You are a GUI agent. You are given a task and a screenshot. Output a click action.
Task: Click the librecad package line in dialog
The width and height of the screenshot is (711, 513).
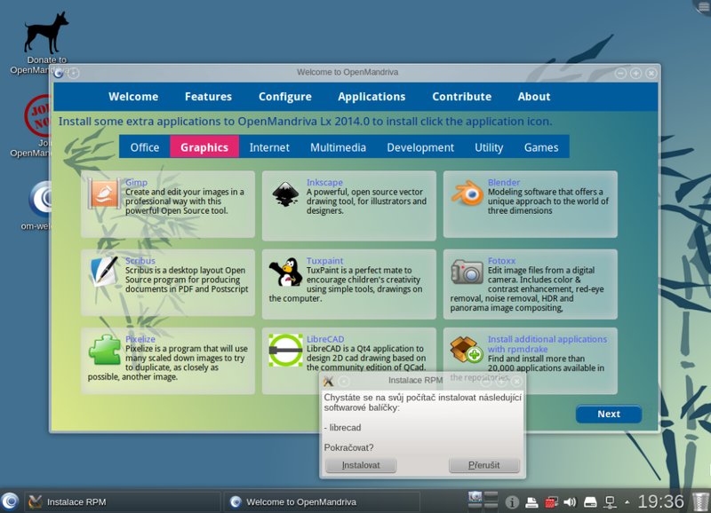tap(342, 428)
